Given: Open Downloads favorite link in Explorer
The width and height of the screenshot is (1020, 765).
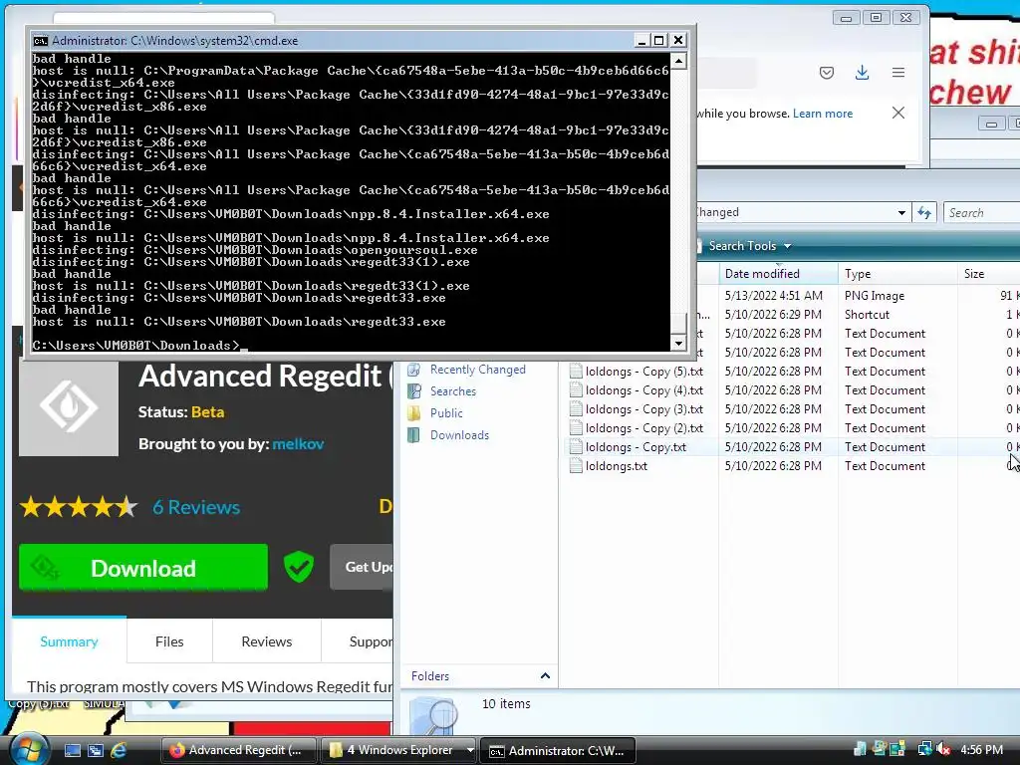Looking at the screenshot, I should coord(459,435).
